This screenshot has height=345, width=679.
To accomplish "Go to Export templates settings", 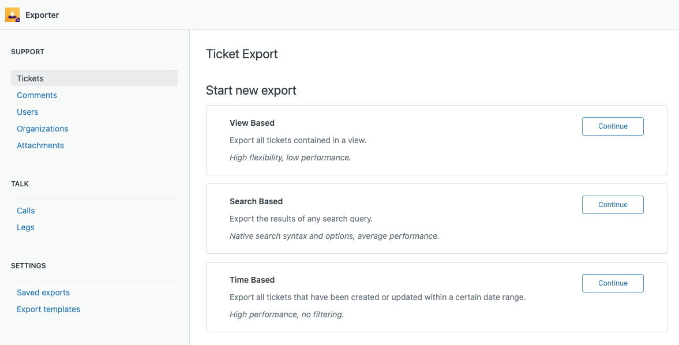I will point(48,309).
